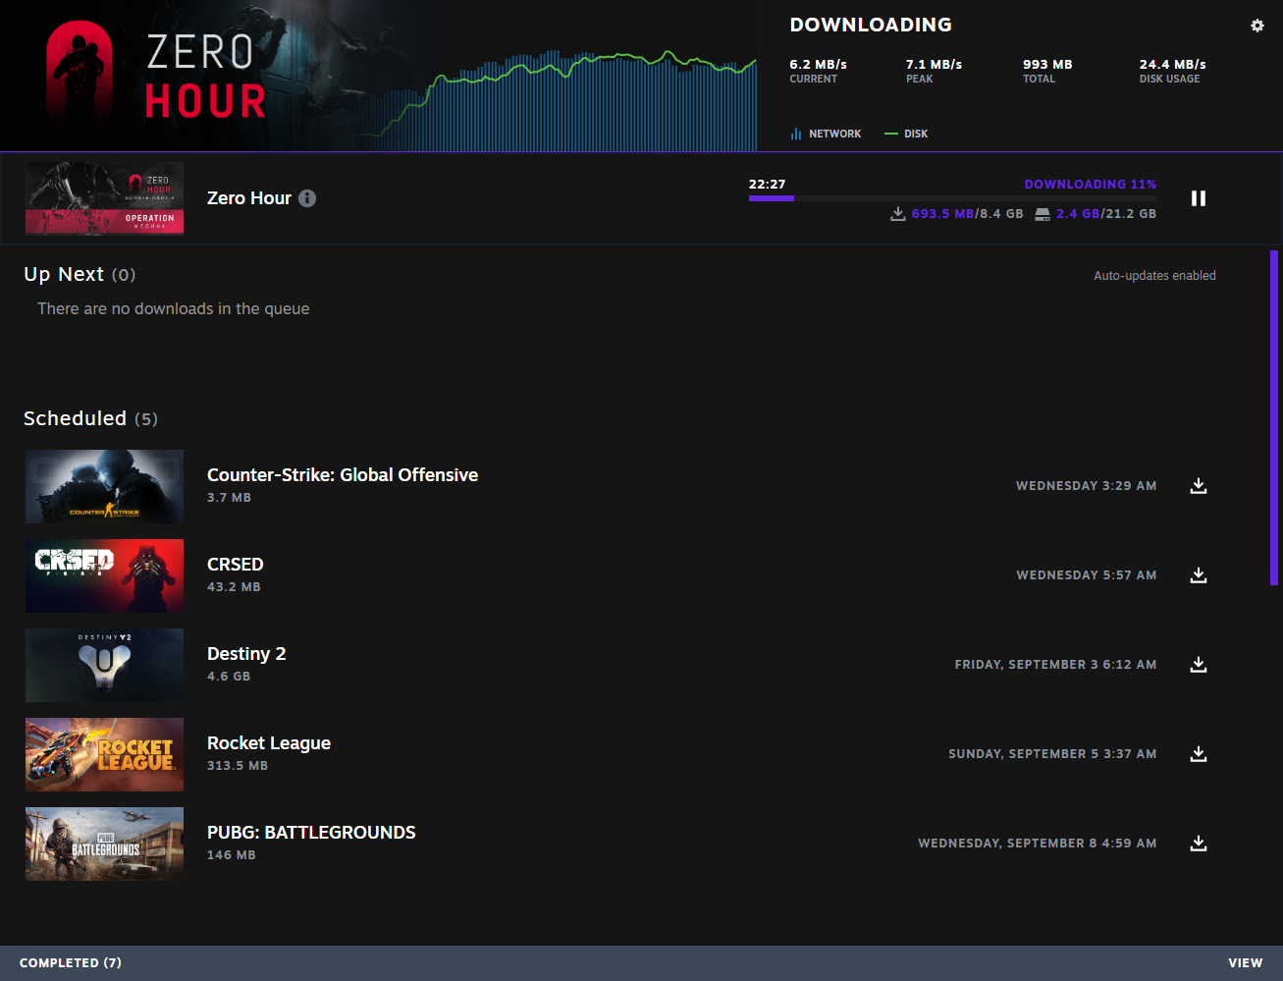Viewport: 1283px width, 981px height.
Task: Click the 2.4 GB/21.2 GB disk size
Action: pyautogui.click(x=1106, y=214)
